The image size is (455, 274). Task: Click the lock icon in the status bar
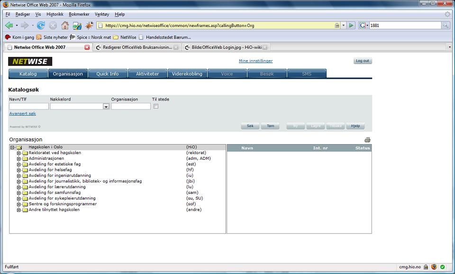tap(426, 267)
